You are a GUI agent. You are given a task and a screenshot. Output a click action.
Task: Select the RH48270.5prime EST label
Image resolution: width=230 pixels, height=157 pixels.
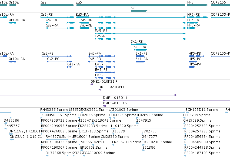59,137
